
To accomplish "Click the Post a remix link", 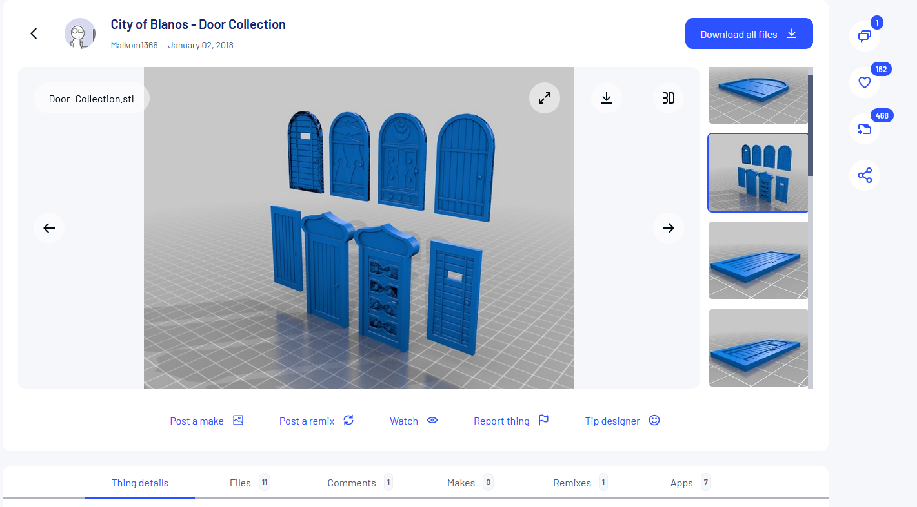I will (316, 421).
